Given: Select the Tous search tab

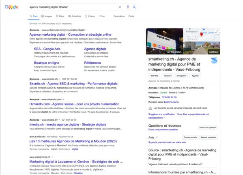Looking at the screenshot, I should [x=34, y=16].
